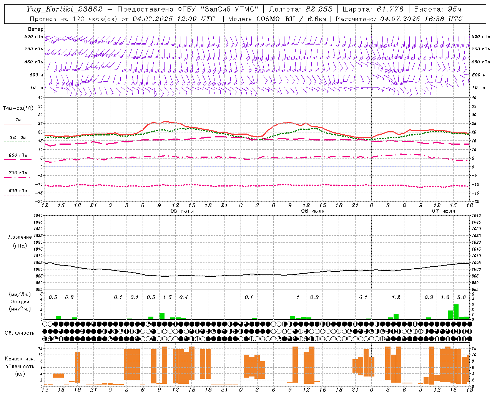Click the '05 июля' date label
The image size is (492, 393).
[182, 211]
